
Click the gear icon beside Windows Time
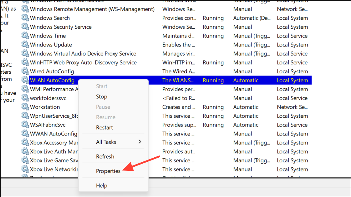25,36
